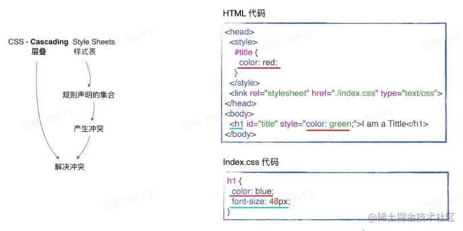Image resolution: width=463 pixels, height=231 pixels.
Task: Click the "HTML 代码" heading
Action: [x=244, y=14]
